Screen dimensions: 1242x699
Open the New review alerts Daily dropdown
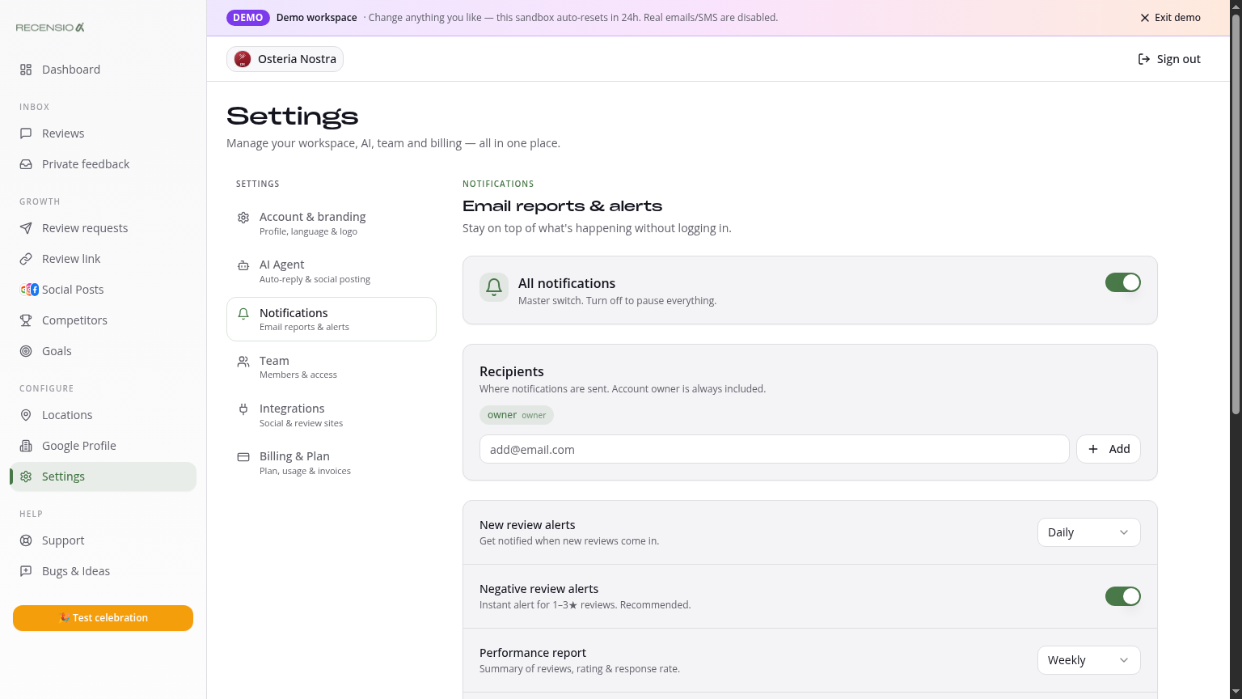[1089, 532]
